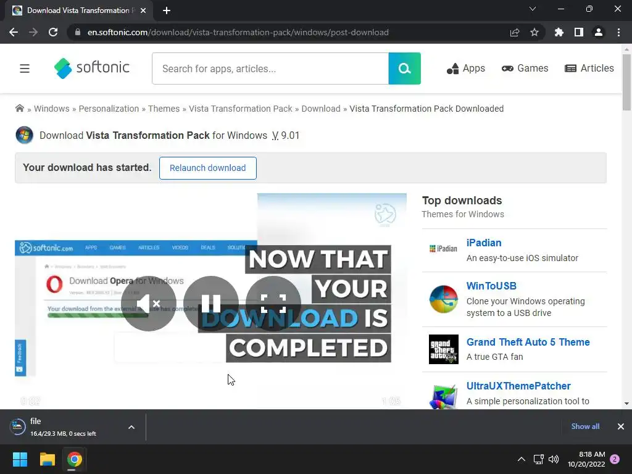Show hidden system tray icons

[521, 459]
